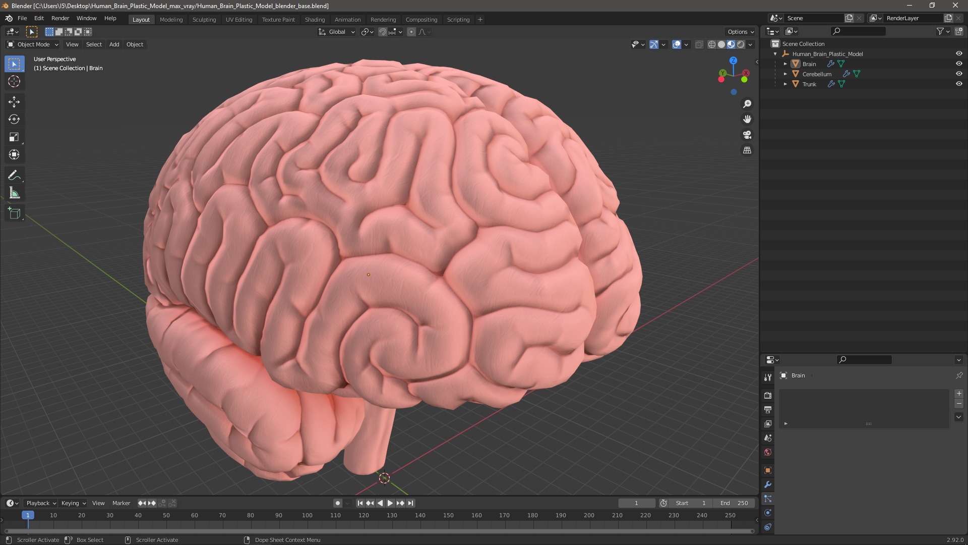968x545 pixels.
Task: Open the Object Mode dropdown
Action: 33,44
